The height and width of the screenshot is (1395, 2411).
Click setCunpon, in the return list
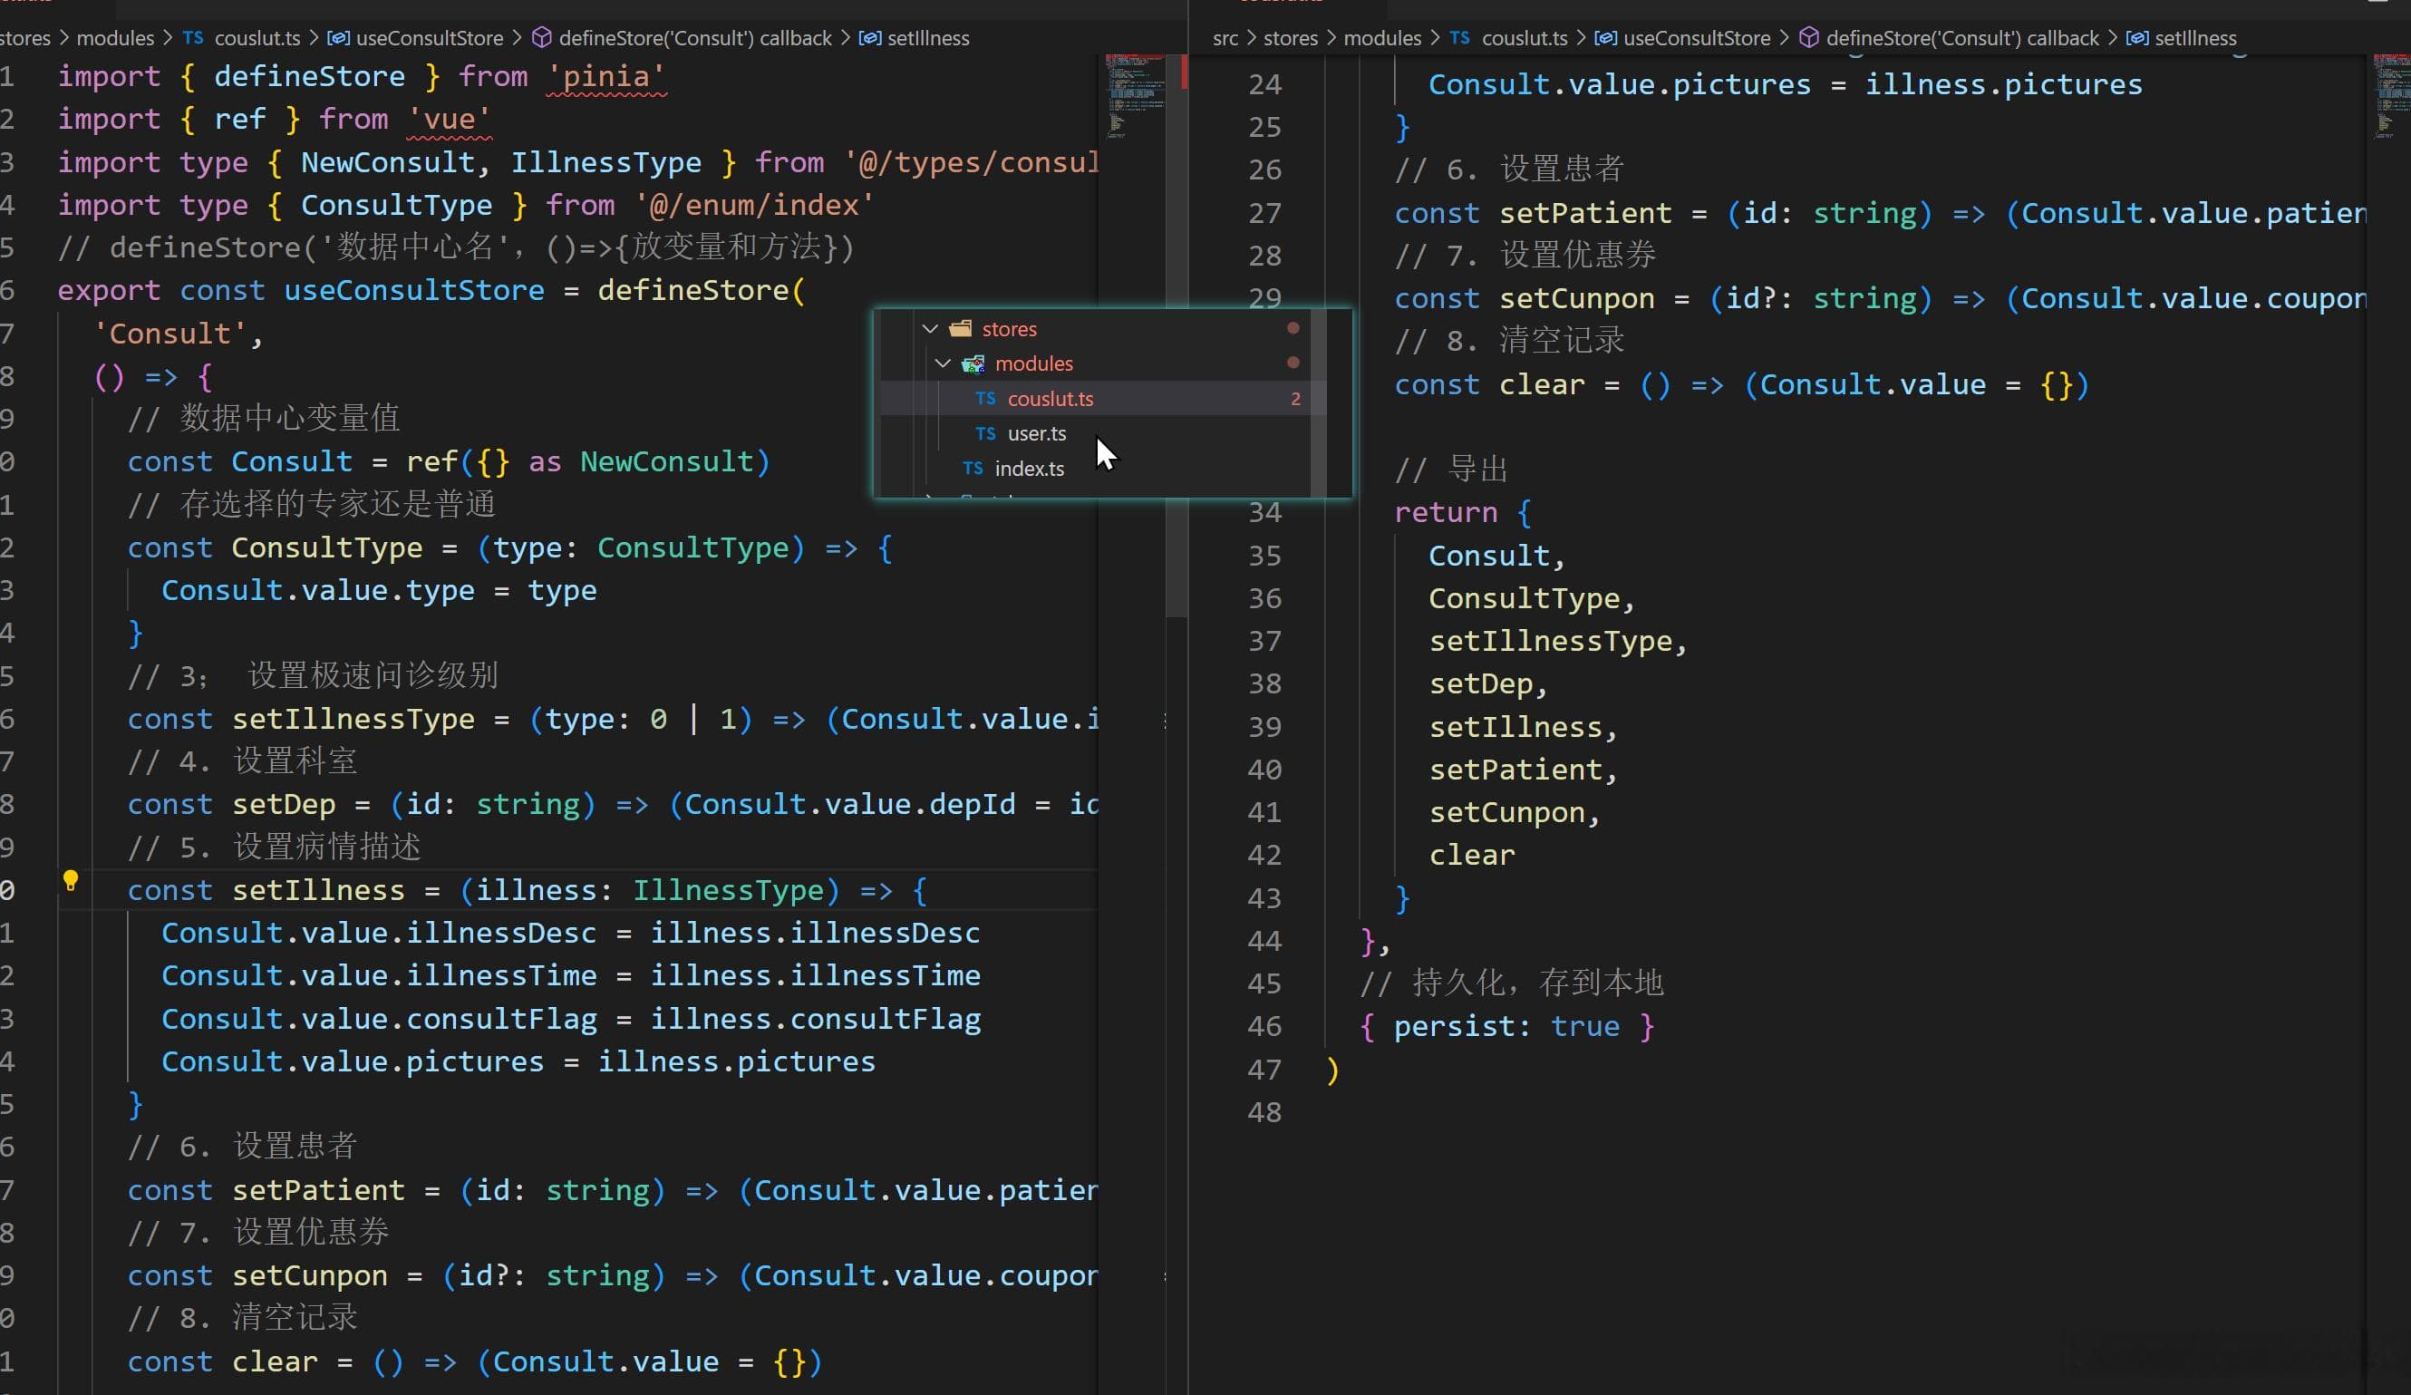point(1515,812)
